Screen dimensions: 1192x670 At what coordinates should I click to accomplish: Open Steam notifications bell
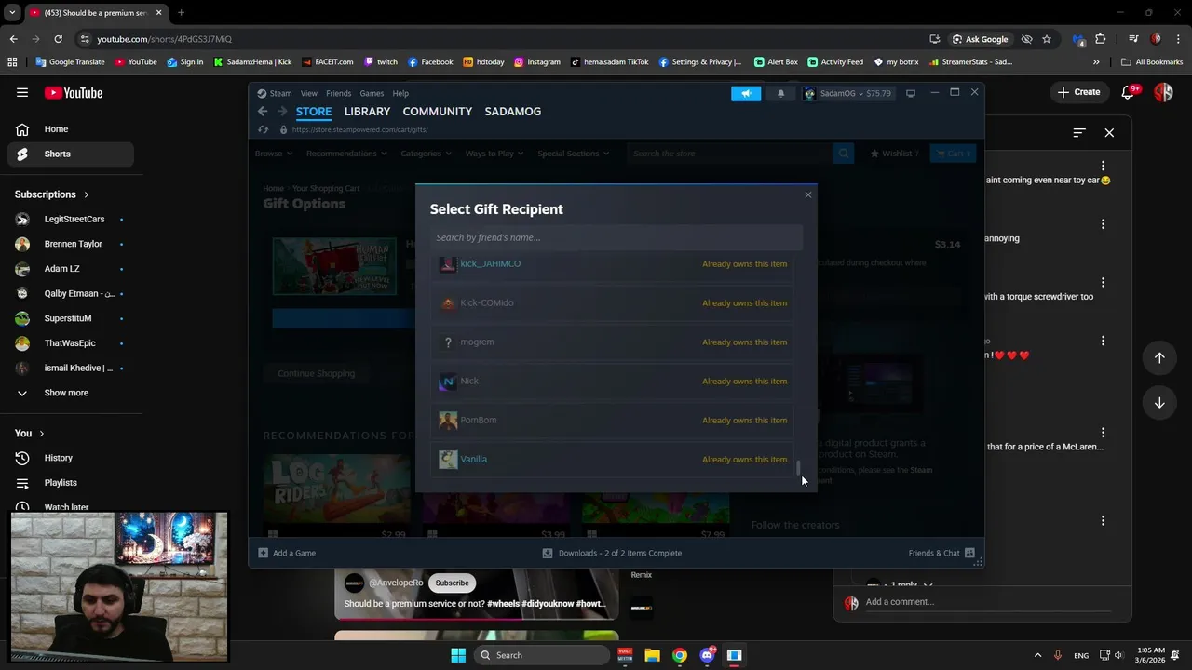click(x=780, y=93)
